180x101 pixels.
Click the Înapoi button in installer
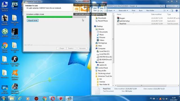pyautogui.click(x=61, y=48)
